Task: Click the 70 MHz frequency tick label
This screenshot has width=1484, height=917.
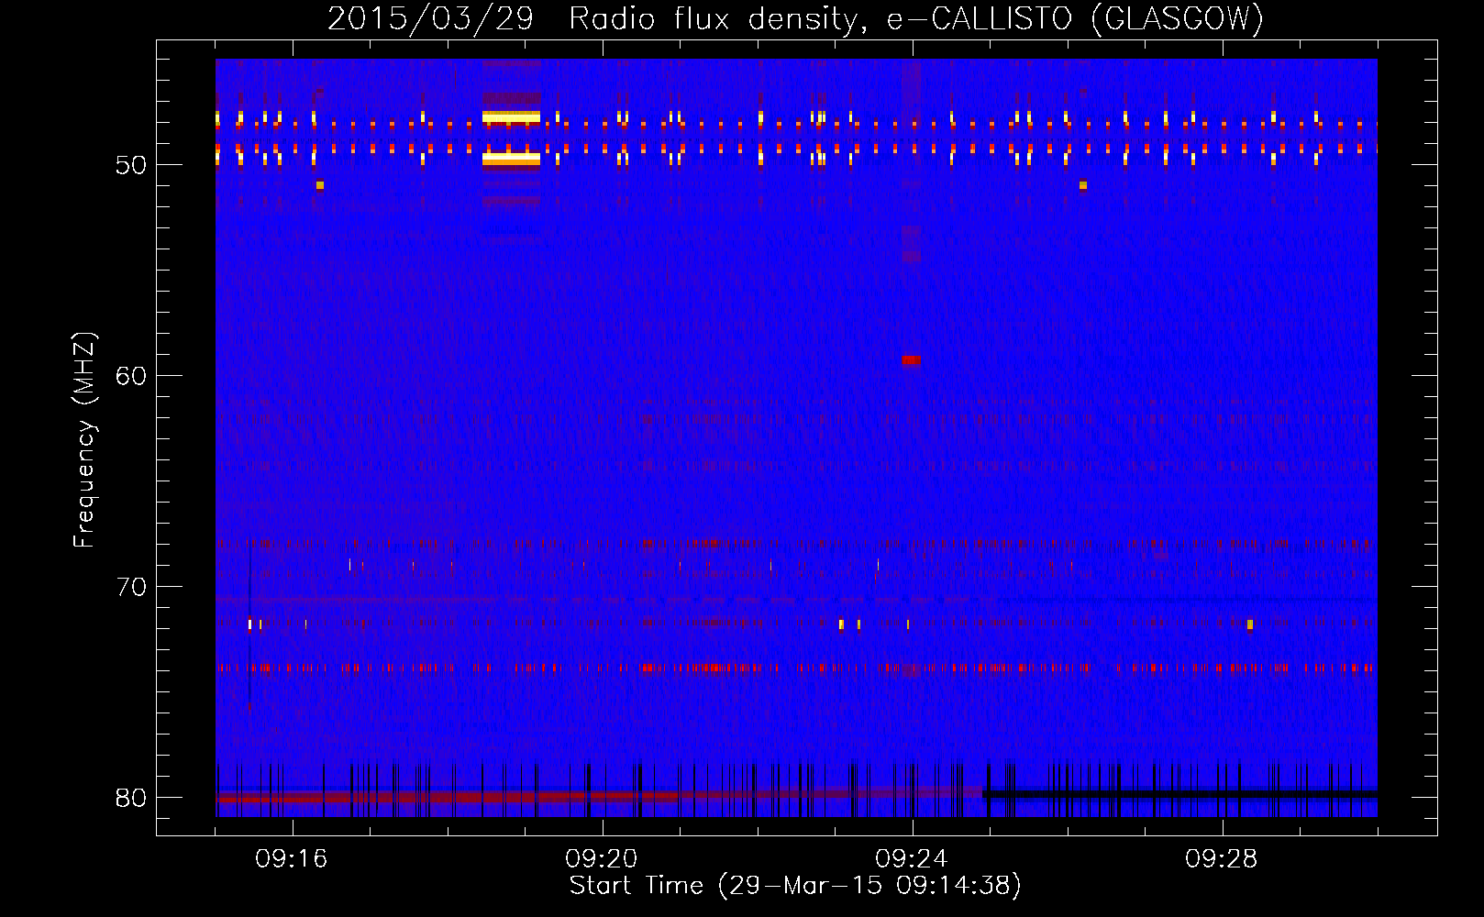Action: [131, 587]
